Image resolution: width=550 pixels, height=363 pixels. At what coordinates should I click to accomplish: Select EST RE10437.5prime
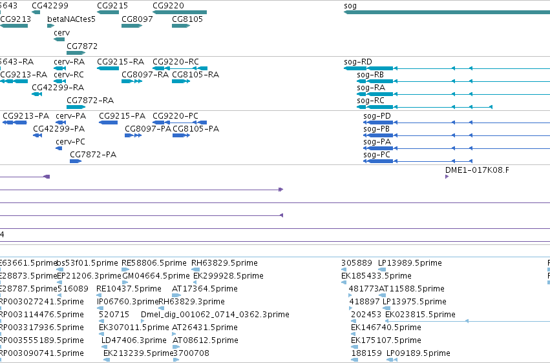[129, 289]
